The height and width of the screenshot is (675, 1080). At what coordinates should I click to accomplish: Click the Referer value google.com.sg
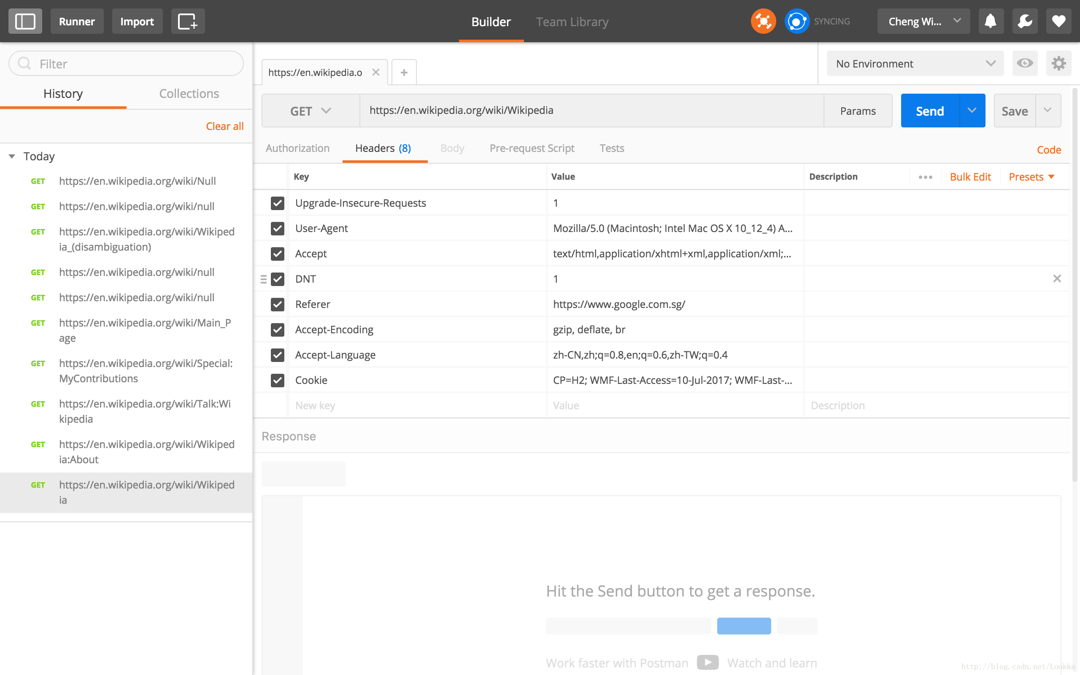(619, 304)
